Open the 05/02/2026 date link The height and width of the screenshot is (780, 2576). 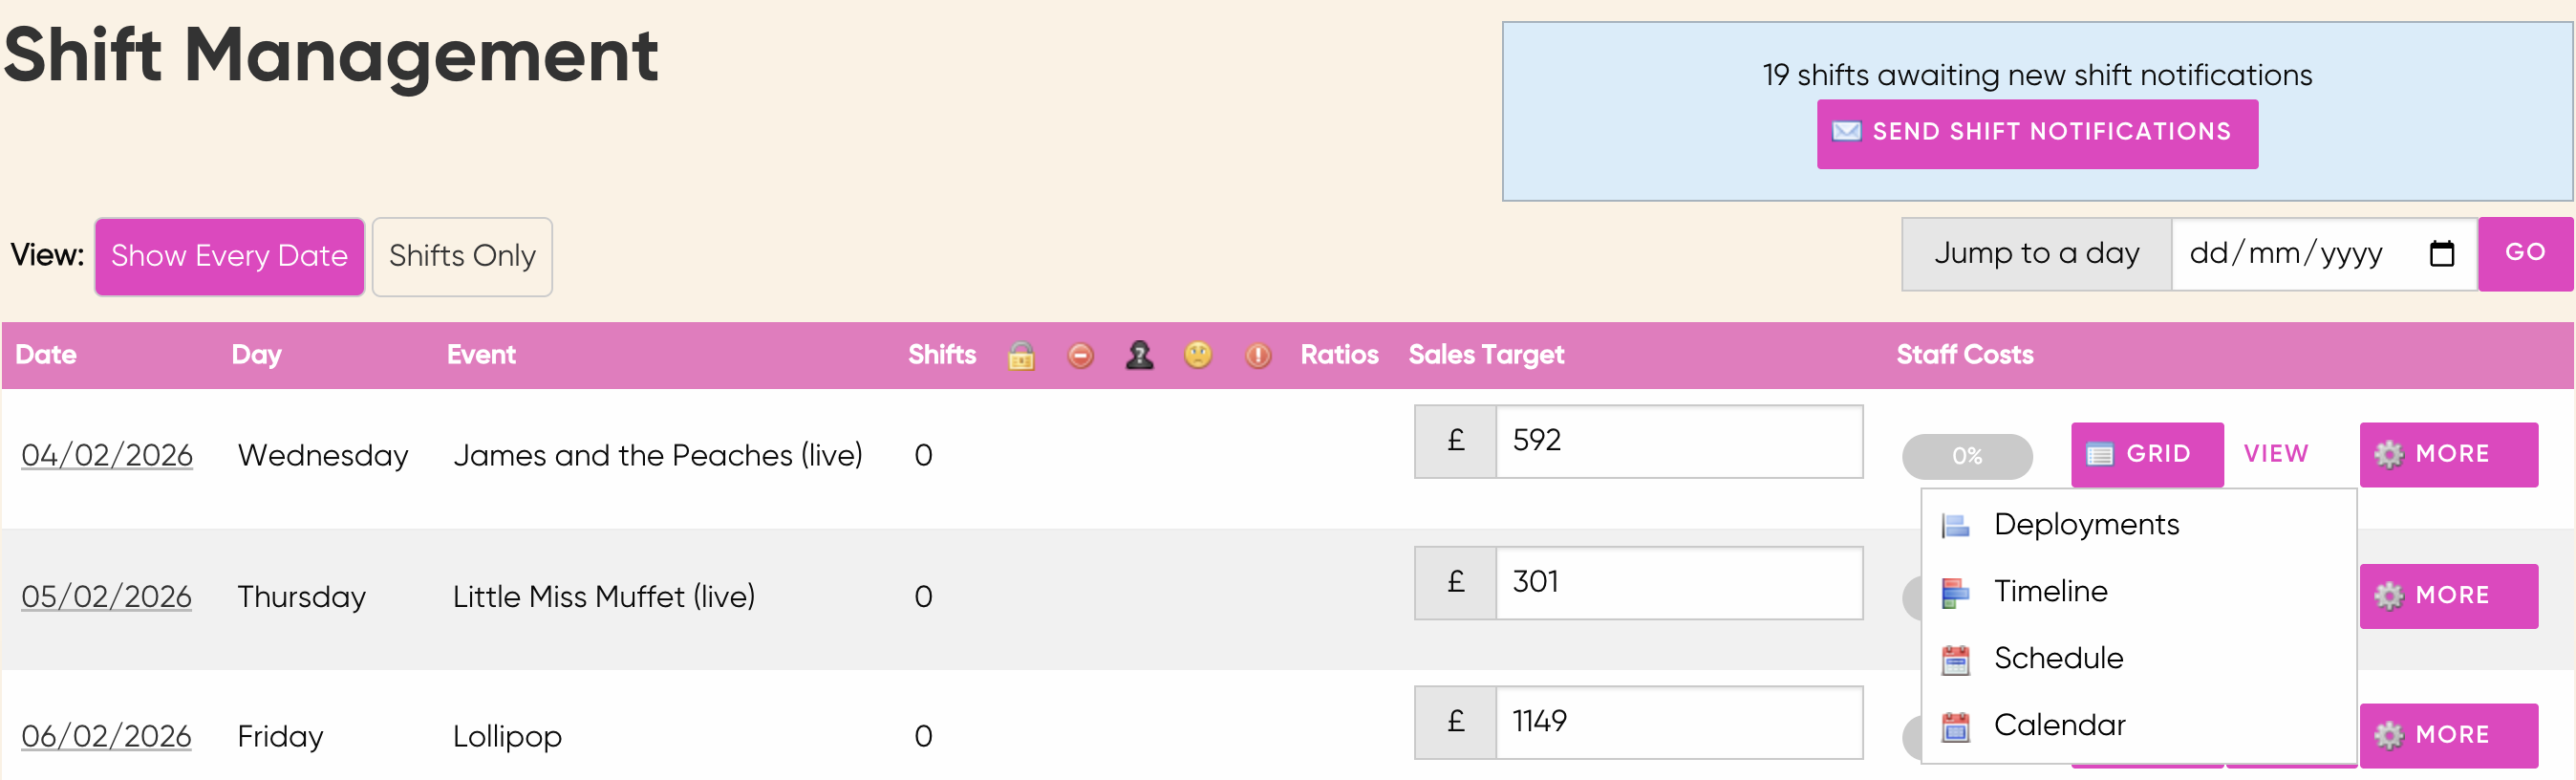(x=107, y=597)
